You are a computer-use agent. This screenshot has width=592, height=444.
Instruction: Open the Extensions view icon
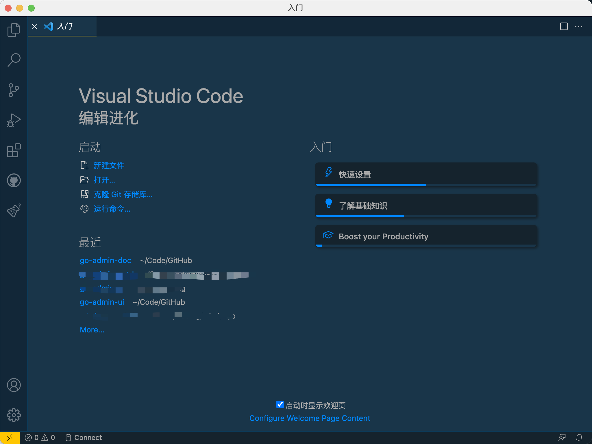click(x=14, y=150)
